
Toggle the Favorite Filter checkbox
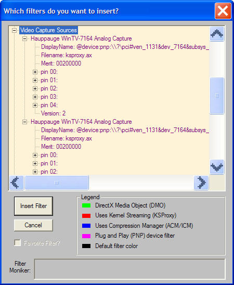[x=18, y=243]
